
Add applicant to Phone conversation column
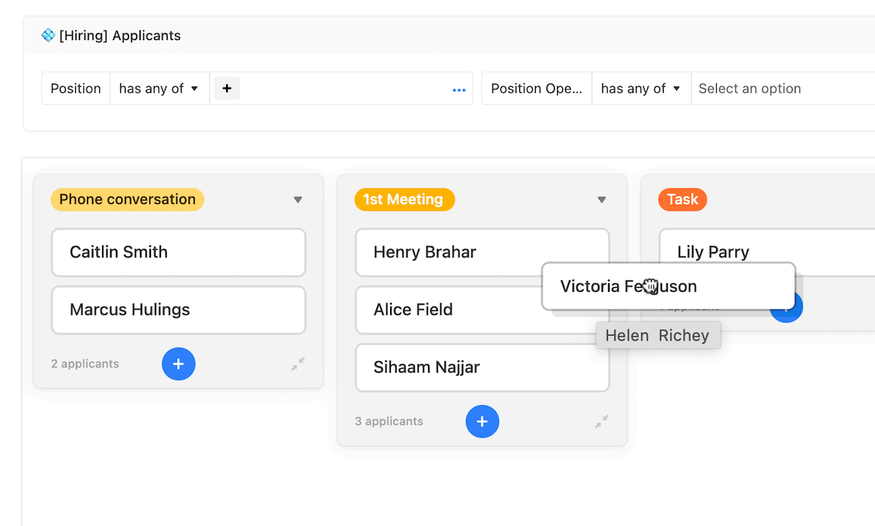tap(179, 364)
